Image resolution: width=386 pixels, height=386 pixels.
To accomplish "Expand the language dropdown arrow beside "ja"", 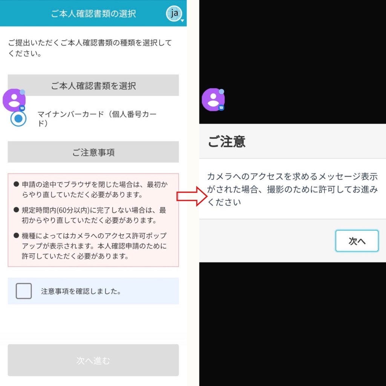I will (182, 20).
